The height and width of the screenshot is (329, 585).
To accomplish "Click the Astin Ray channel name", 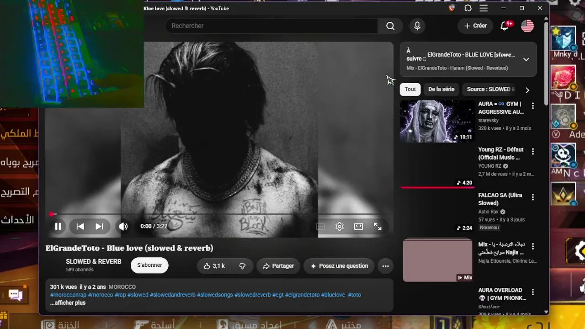I will tap(488, 212).
